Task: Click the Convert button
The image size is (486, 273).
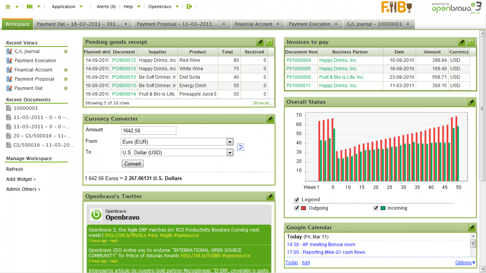Action: coord(132,164)
